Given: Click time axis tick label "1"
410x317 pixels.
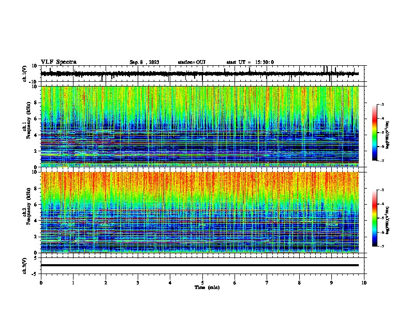Looking at the screenshot, I should point(74,283).
